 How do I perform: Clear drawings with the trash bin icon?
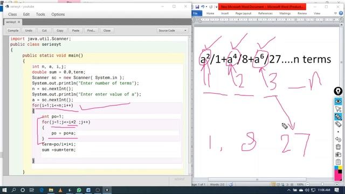click(338, 147)
